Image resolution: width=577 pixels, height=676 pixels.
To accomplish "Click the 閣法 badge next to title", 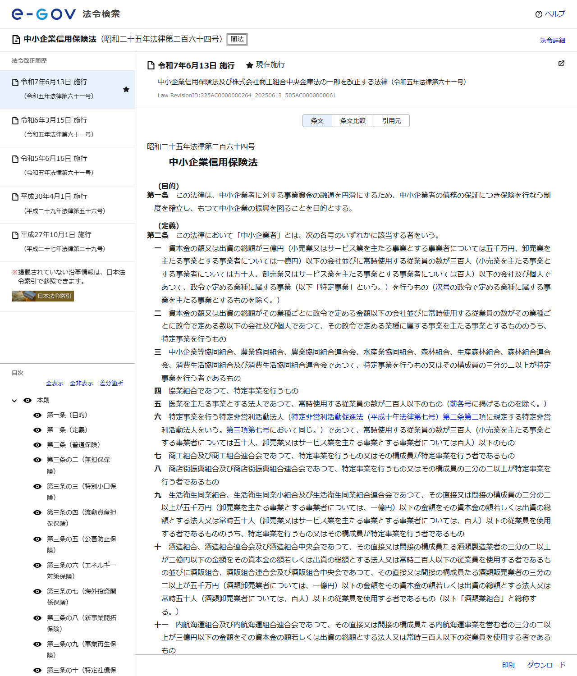I will click(237, 39).
